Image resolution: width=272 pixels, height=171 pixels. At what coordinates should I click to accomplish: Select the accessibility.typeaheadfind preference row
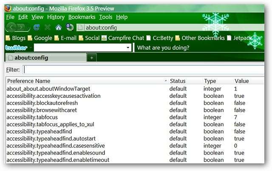click(x=135, y=132)
